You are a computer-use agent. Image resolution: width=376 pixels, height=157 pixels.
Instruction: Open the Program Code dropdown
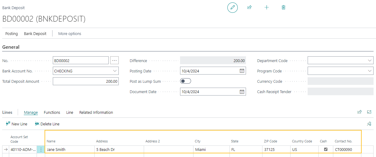point(370,71)
